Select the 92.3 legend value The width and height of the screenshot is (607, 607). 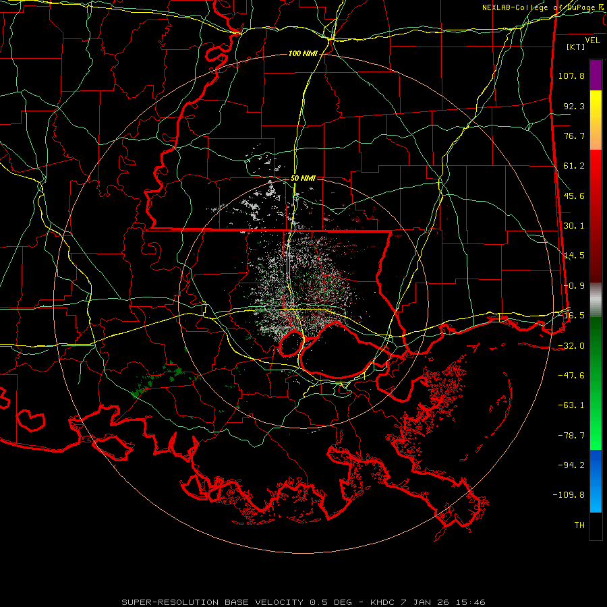tap(574, 106)
